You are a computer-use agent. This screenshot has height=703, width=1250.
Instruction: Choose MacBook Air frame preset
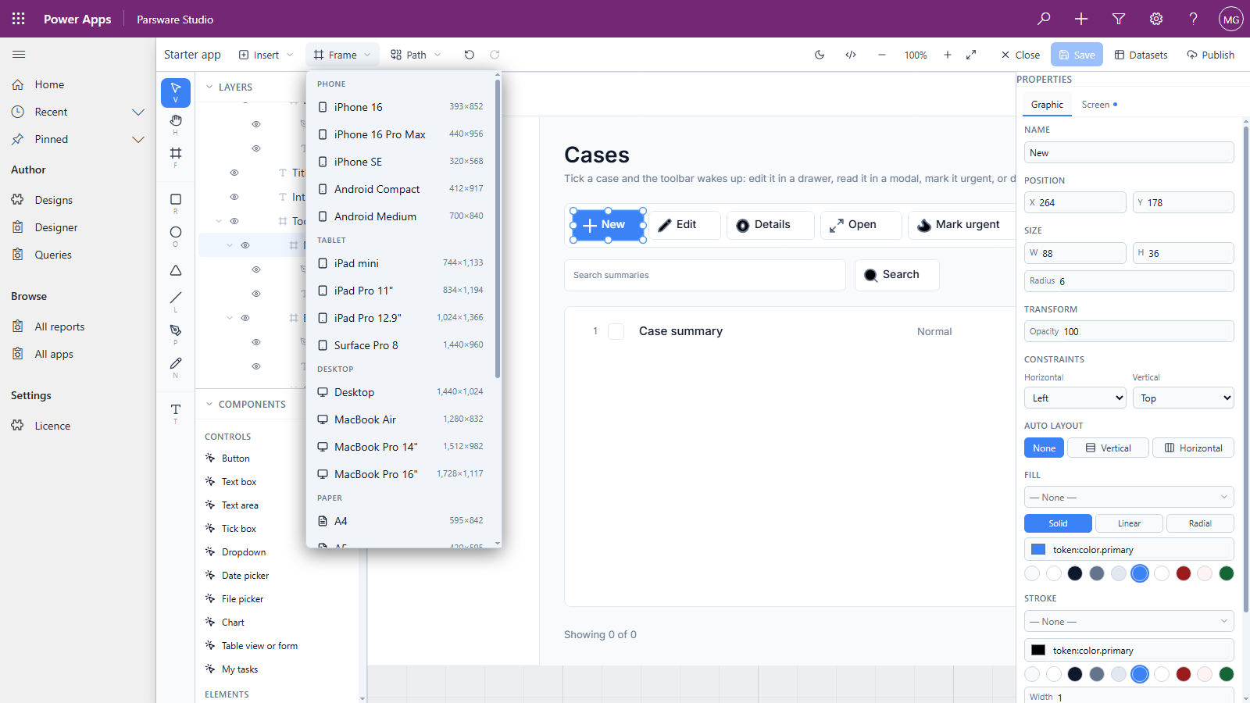[402, 419]
